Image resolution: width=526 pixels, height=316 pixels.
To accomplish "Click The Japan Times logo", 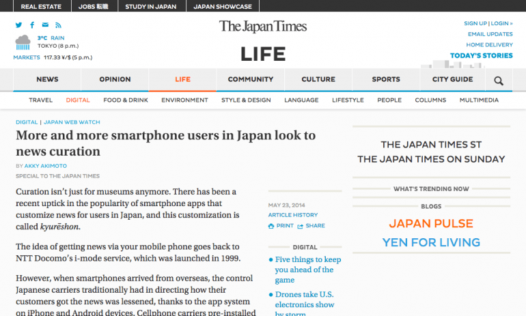I will click(263, 27).
